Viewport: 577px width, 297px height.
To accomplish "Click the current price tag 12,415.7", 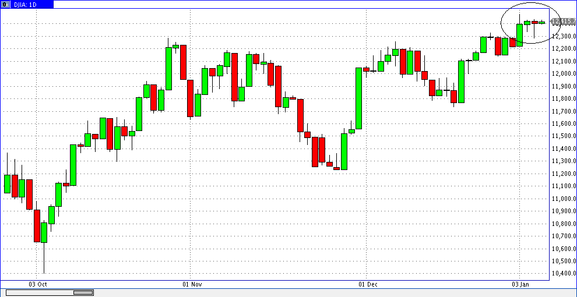I will (564, 22).
